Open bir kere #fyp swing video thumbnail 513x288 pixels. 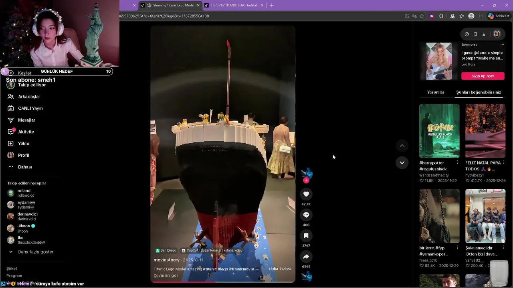tap(439, 216)
